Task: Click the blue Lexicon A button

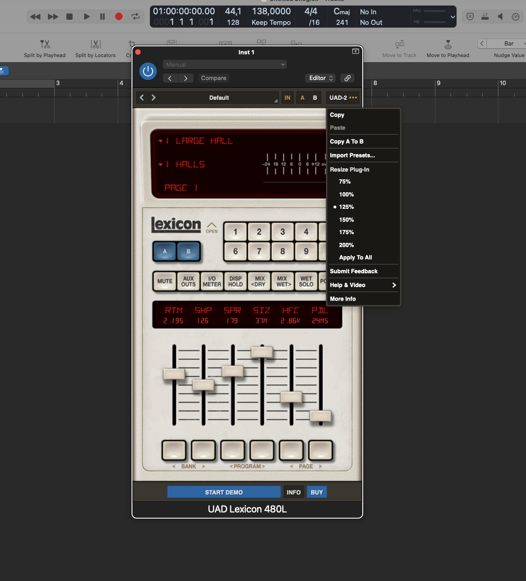Action: coord(165,252)
